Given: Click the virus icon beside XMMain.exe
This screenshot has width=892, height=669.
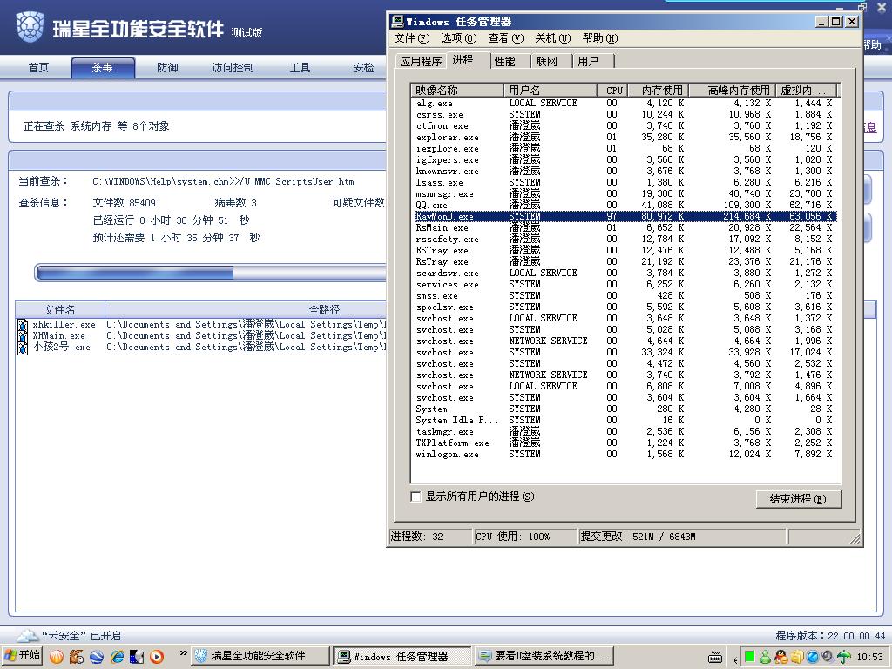Looking at the screenshot, I should (23, 336).
